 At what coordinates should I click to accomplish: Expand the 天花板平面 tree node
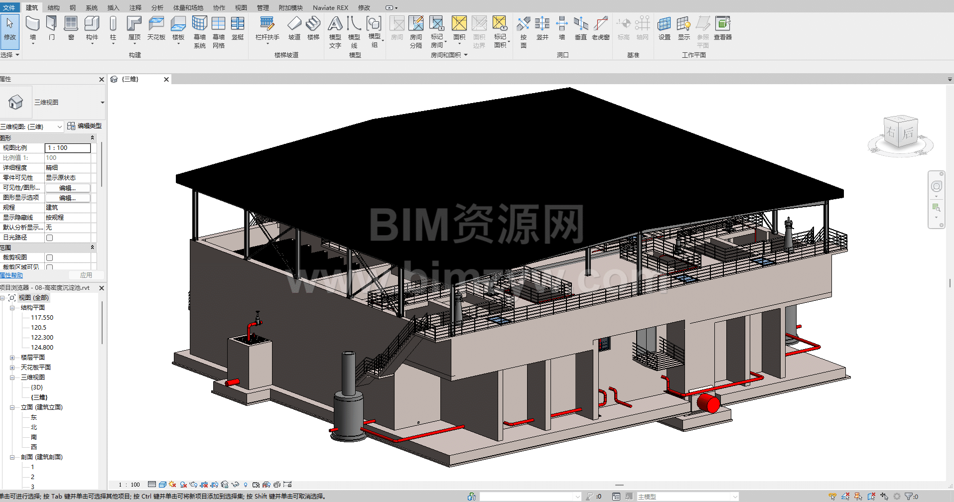[12, 368]
